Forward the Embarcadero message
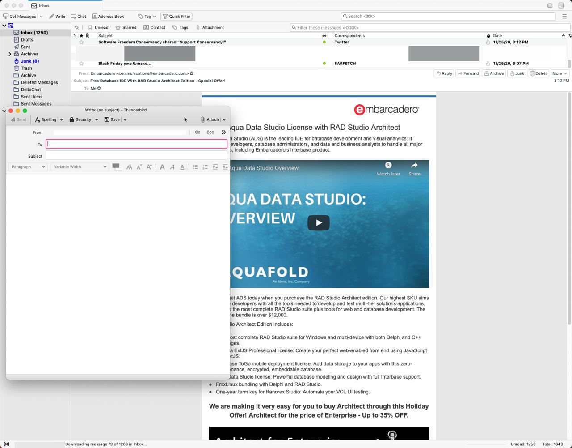The image size is (572, 448). [x=468, y=73]
